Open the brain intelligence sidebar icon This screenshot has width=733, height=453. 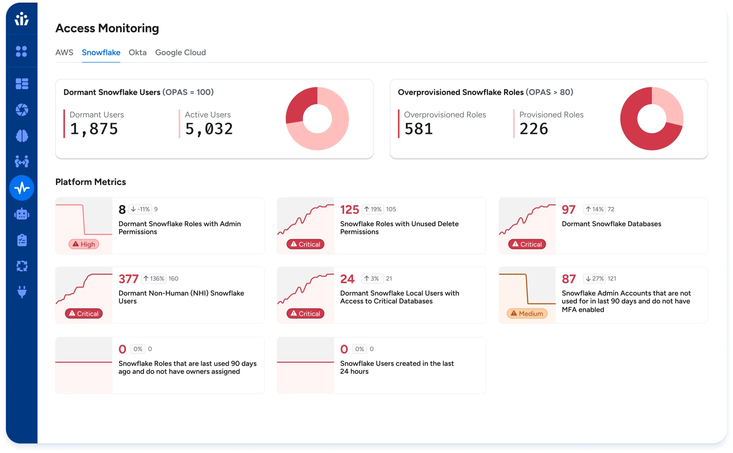22,136
